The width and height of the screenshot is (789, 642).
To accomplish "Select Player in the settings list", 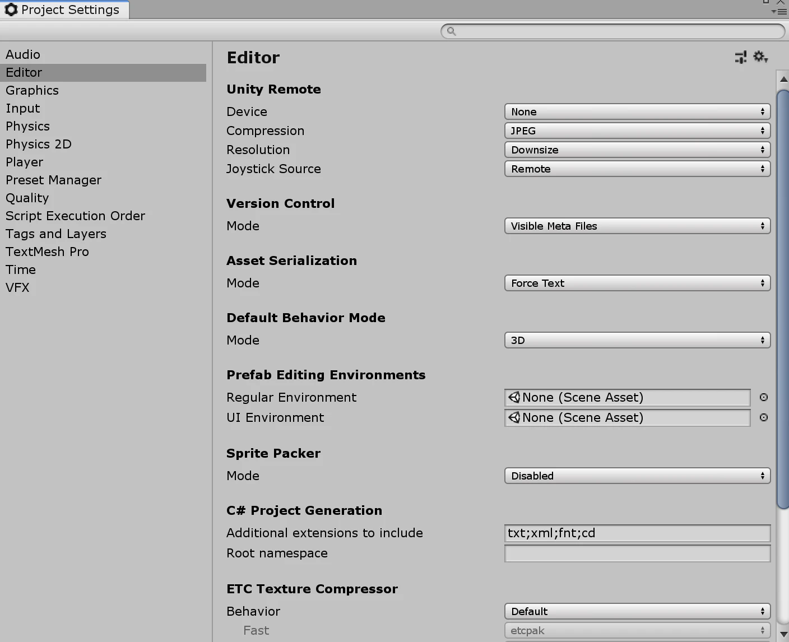I will (24, 162).
